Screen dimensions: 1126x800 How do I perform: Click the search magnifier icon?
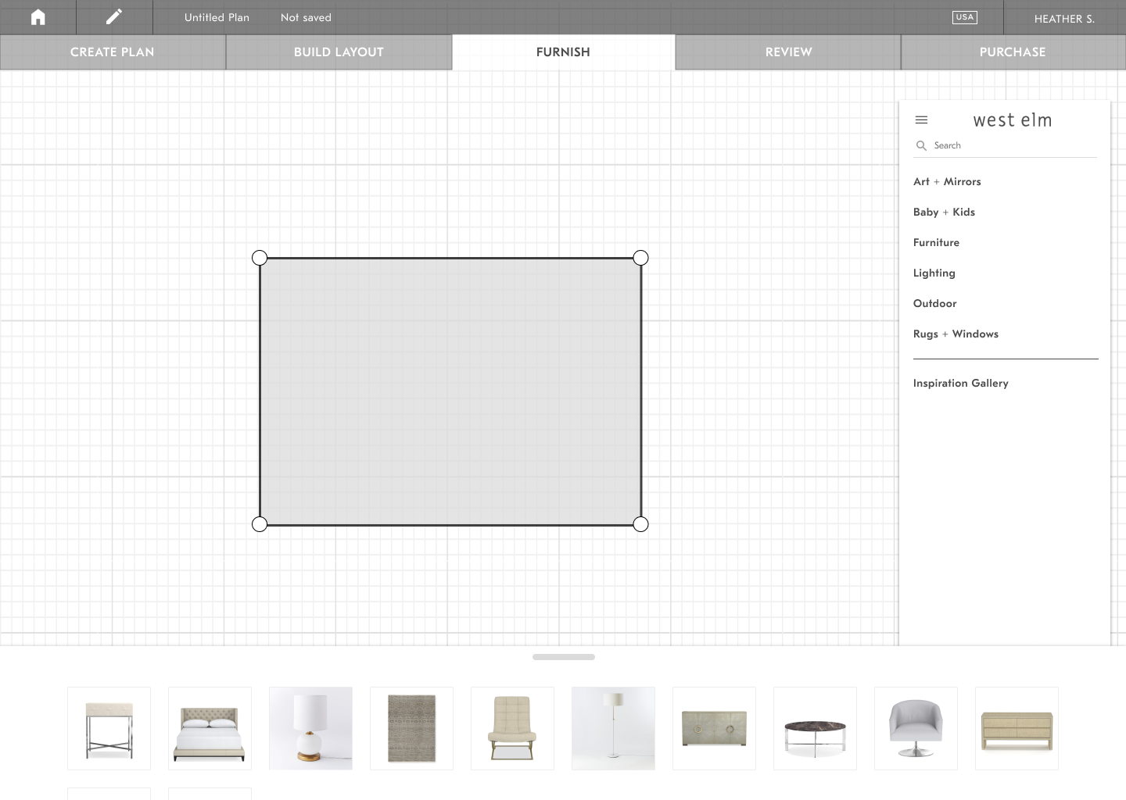point(921,145)
